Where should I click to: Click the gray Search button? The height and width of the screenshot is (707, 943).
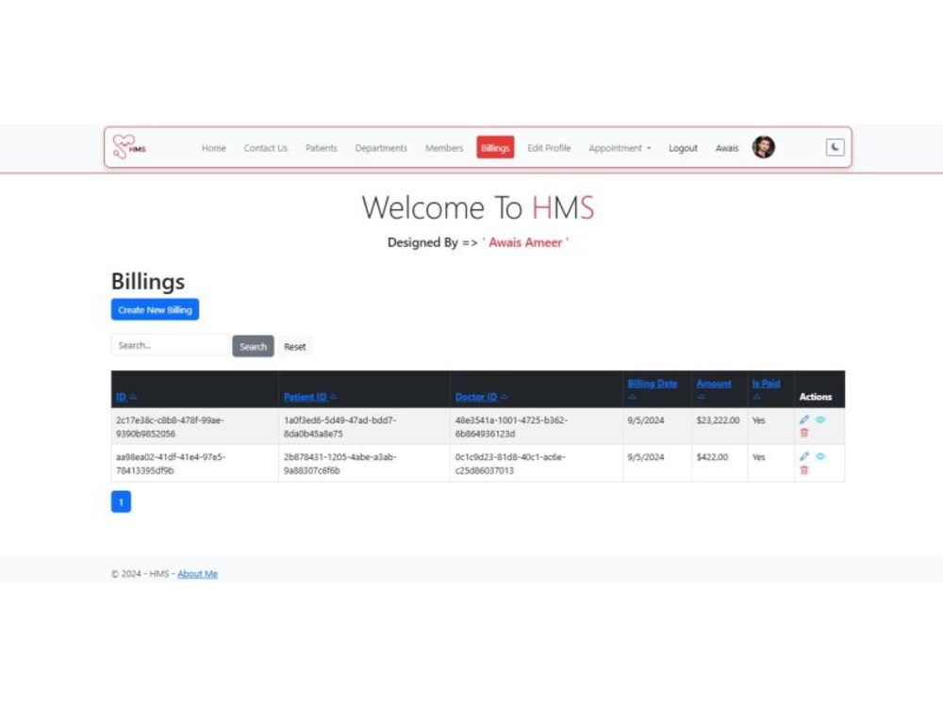(253, 346)
